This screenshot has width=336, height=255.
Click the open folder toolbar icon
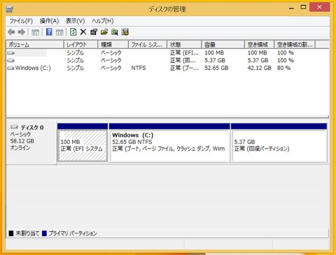[x=104, y=32]
